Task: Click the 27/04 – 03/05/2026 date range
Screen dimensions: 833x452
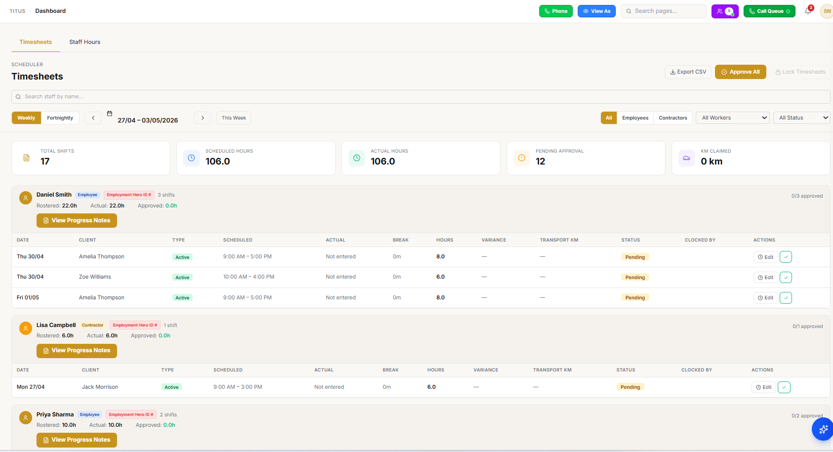Action: point(148,120)
